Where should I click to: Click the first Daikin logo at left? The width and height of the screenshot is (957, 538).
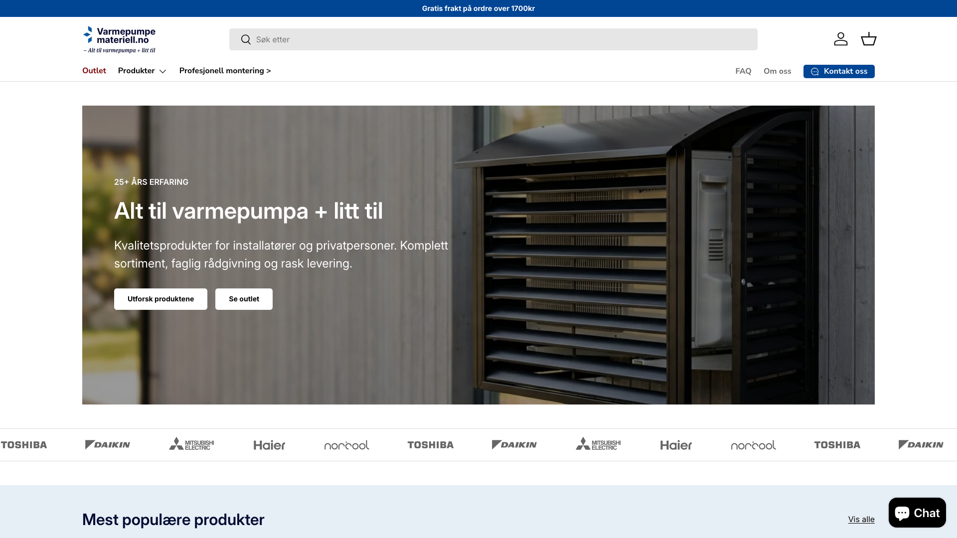click(108, 445)
